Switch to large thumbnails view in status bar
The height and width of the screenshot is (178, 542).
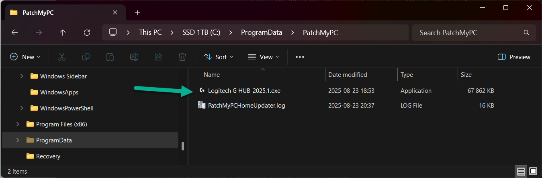pyautogui.click(x=533, y=172)
